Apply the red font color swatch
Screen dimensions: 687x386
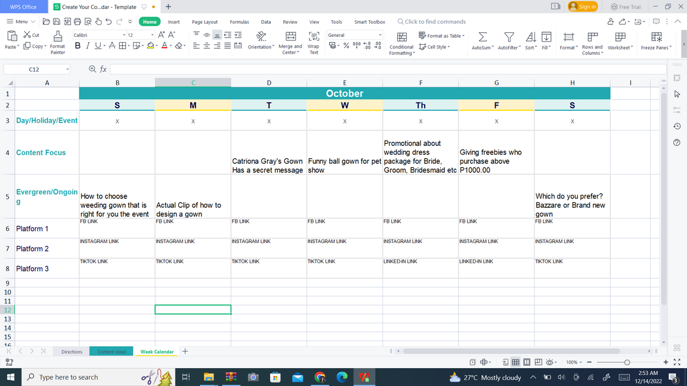tap(165, 45)
